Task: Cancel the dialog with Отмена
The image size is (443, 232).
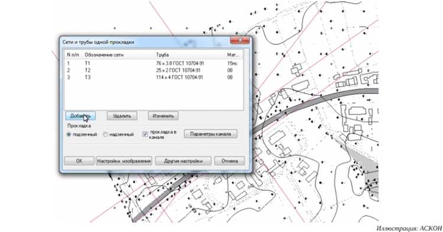Action: point(229,161)
